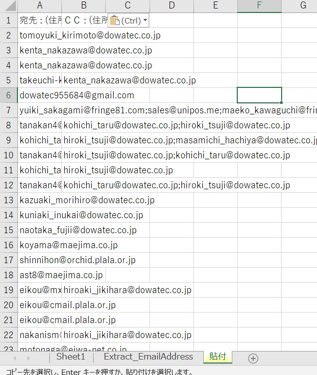Screen dimensions: 317x375
Task: Select cell with tomoyuki_kirimoto@dowatec.co.jp
Action: [40, 35]
